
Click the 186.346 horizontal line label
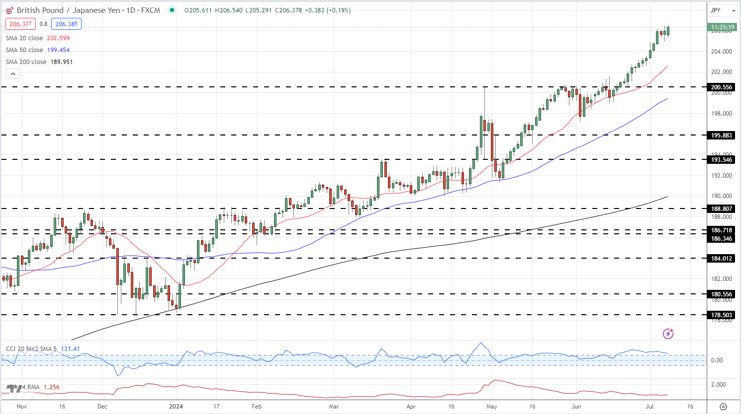pos(722,238)
